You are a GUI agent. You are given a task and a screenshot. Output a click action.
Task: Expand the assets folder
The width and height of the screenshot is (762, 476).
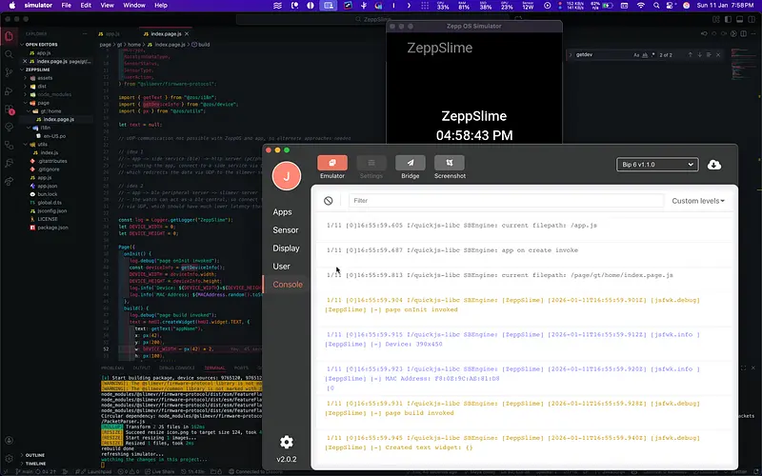46,78
